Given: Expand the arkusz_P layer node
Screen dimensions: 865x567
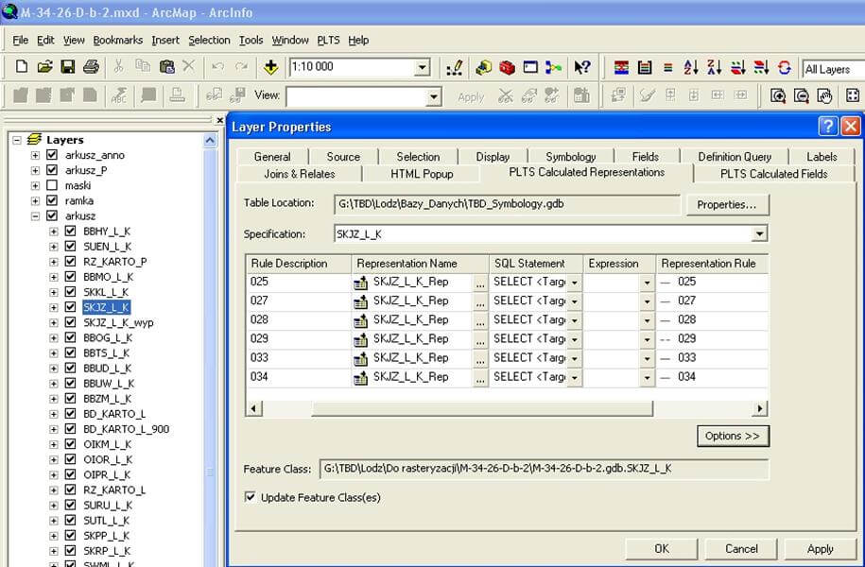Looking at the screenshot, I should [x=35, y=170].
